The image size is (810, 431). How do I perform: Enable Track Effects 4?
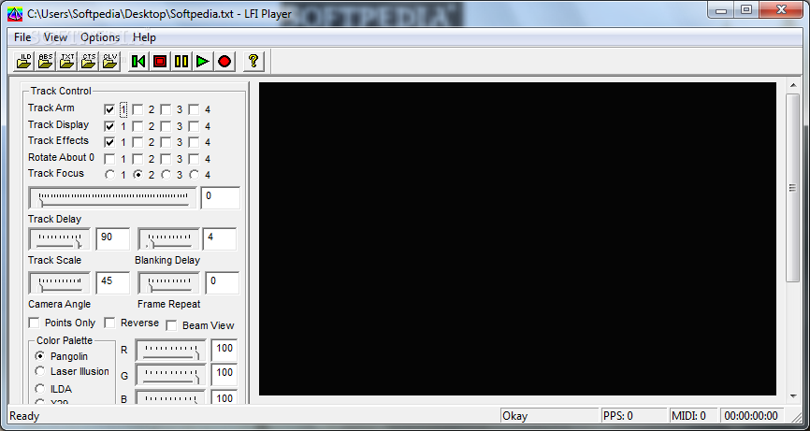click(x=194, y=142)
